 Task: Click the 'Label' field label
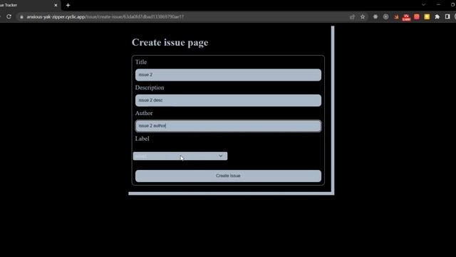click(x=142, y=138)
